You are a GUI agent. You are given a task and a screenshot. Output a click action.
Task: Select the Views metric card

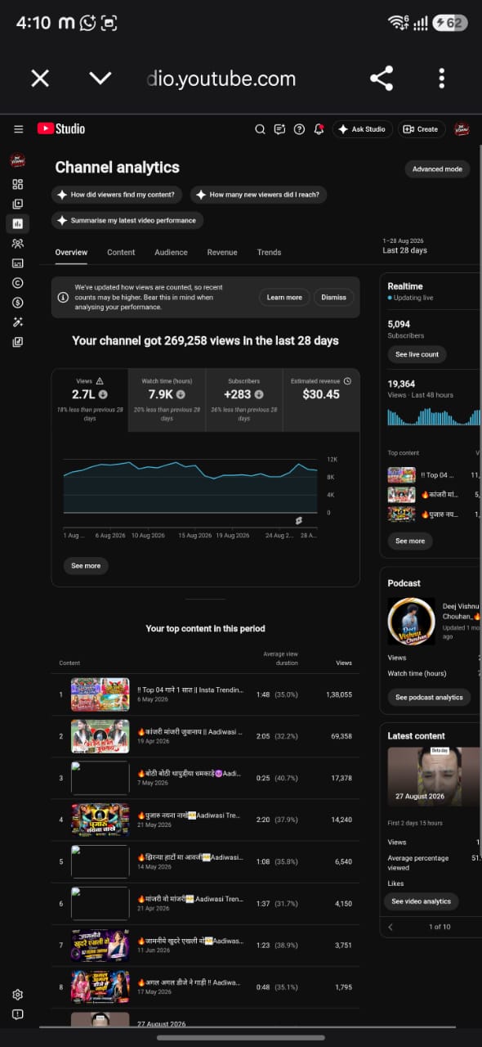(89, 400)
